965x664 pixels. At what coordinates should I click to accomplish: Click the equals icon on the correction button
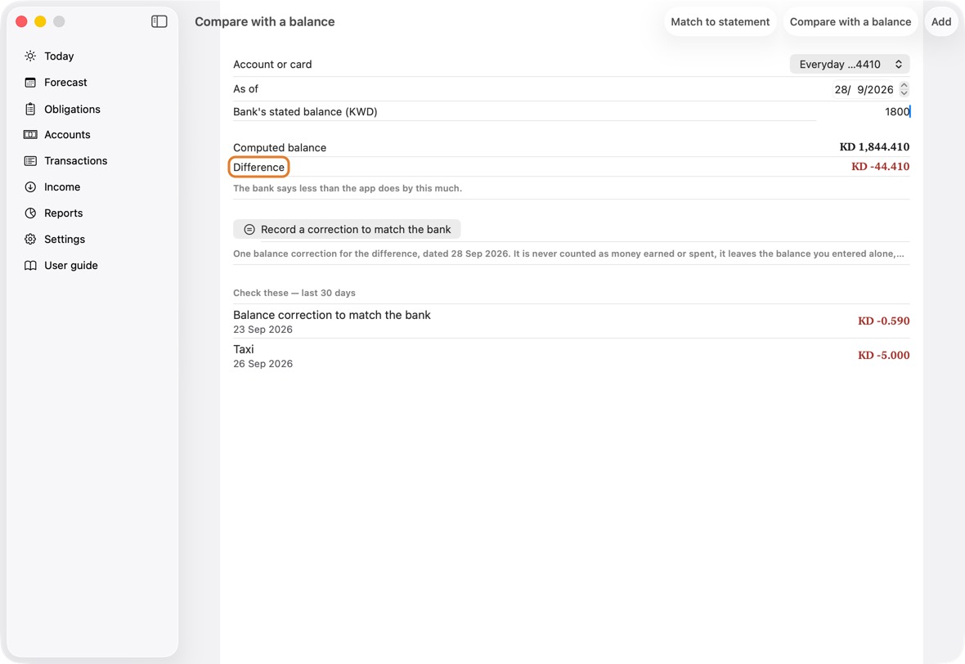[x=249, y=230]
